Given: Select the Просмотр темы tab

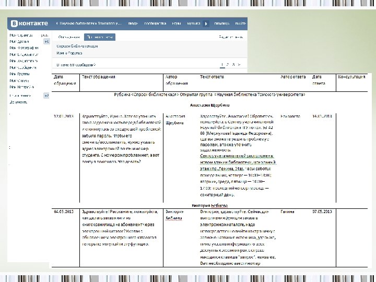Looking at the screenshot, I should point(100,37).
